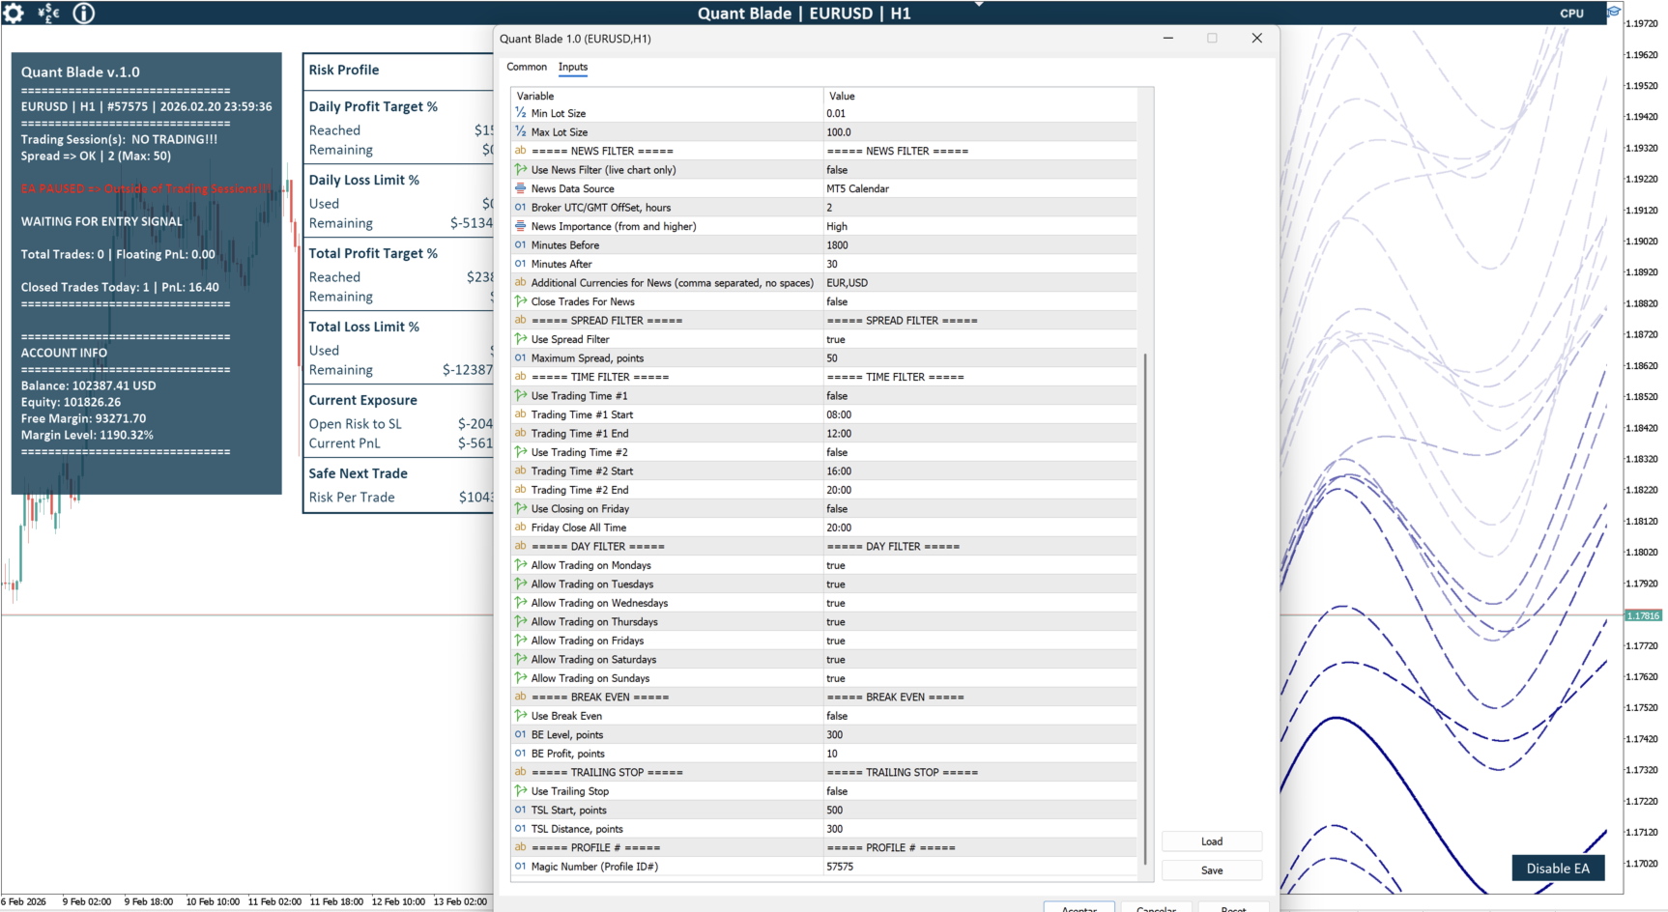This screenshot has height=912, width=1668.
Task: Toggle the Close Trades For News value
Action: point(980,301)
